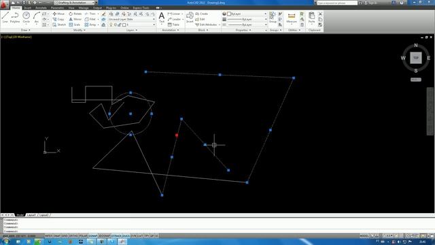Choose the Array command
The width and height of the screenshot is (435, 245).
tap(90, 24)
